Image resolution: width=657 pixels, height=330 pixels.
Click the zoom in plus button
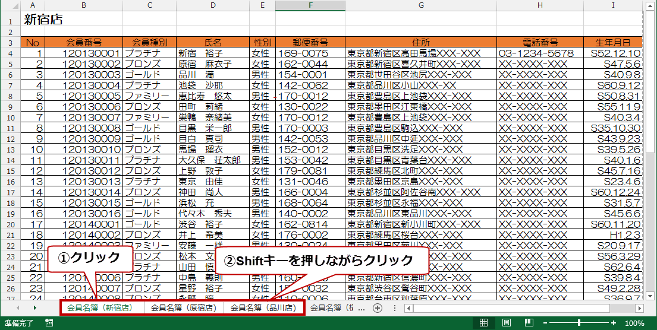click(614, 323)
